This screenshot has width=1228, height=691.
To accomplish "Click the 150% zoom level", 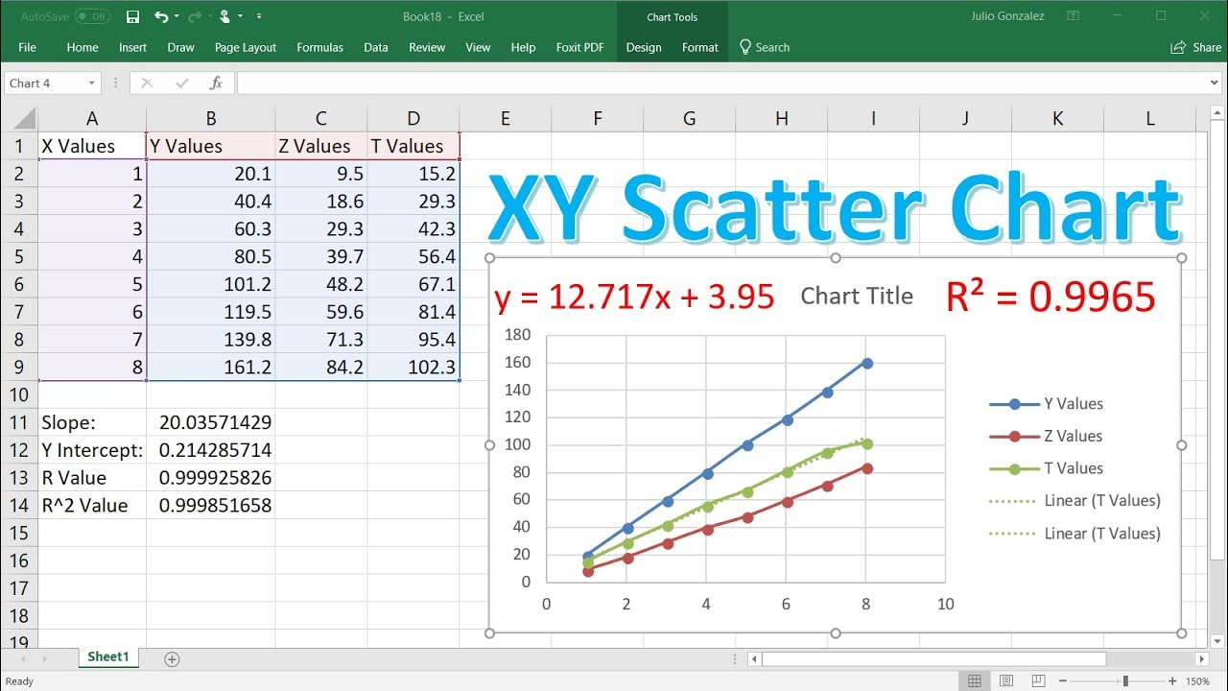I will (x=1198, y=681).
